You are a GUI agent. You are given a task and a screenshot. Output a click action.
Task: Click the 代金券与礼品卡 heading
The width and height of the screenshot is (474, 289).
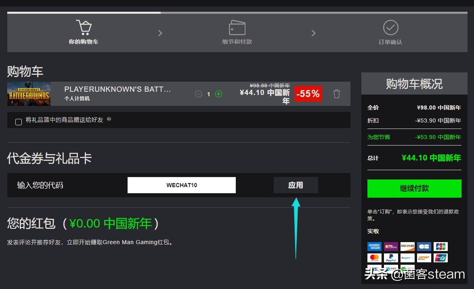pos(49,158)
